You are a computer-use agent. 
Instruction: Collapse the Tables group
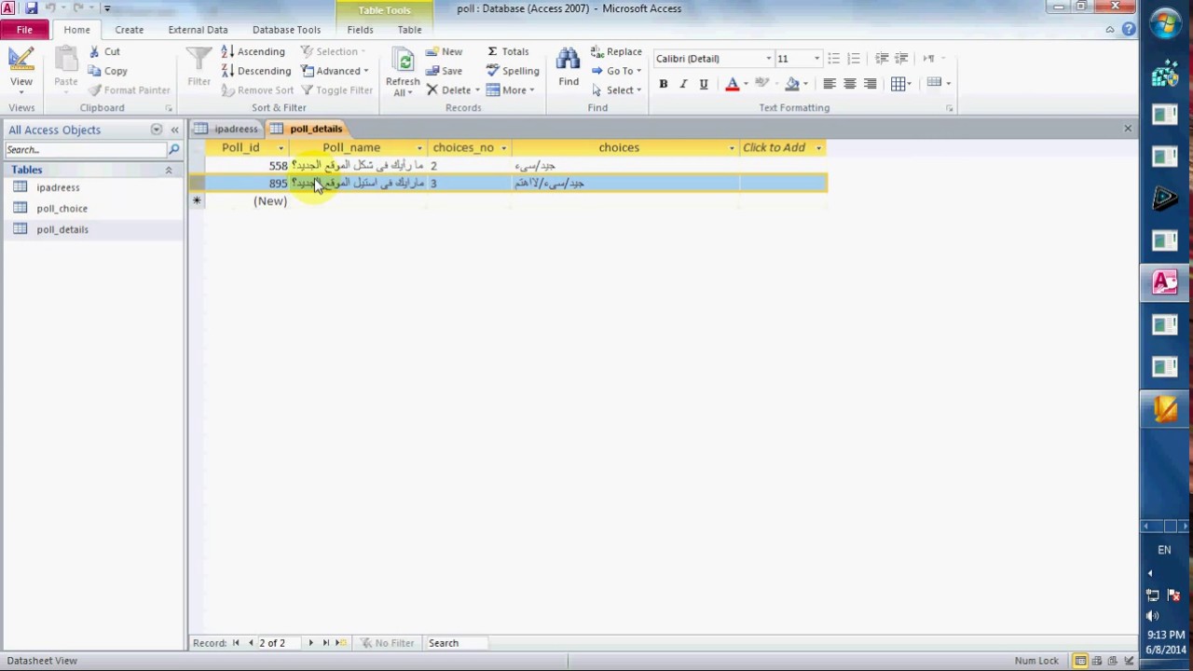(x=169, y=171)
